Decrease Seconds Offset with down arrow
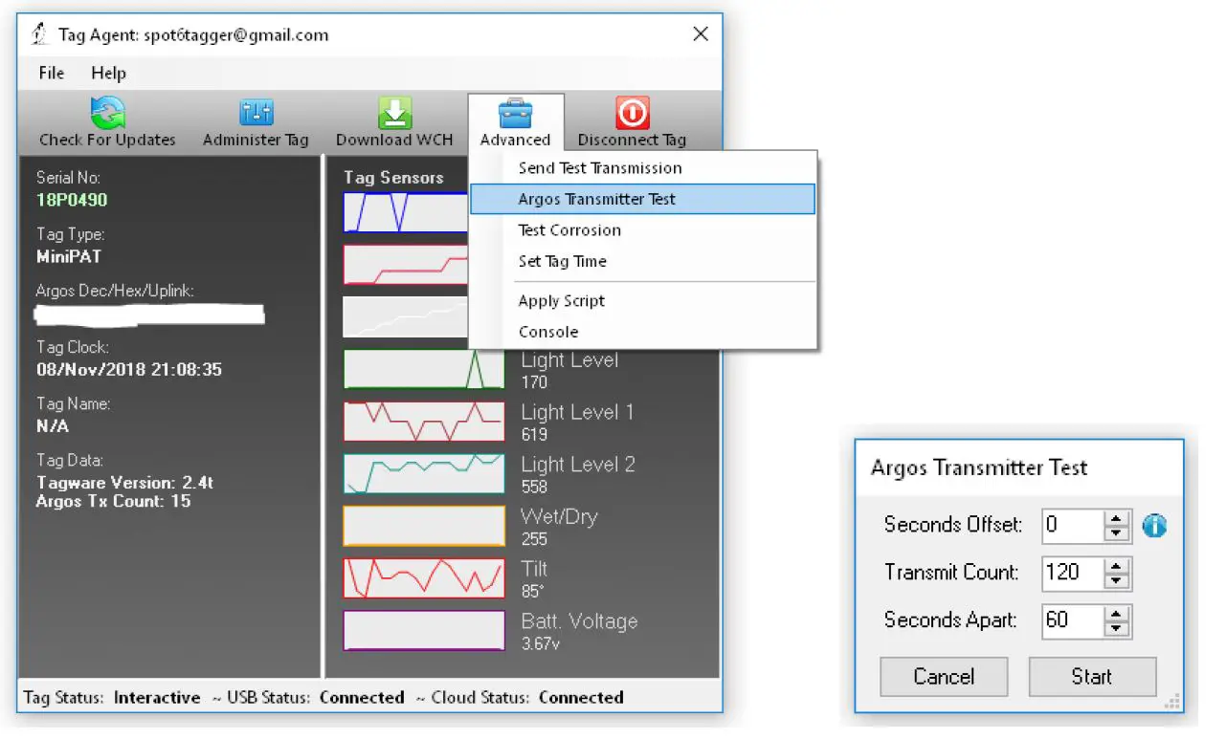This screenshot has height=739, width=1206. 1117,533
